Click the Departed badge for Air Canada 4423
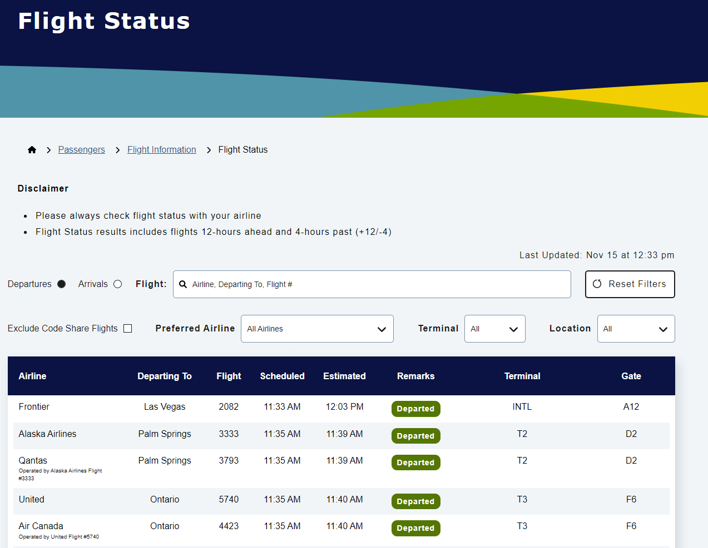Image resolution: width=708 pixels, height=548 pixels. (x=415, y=528)
